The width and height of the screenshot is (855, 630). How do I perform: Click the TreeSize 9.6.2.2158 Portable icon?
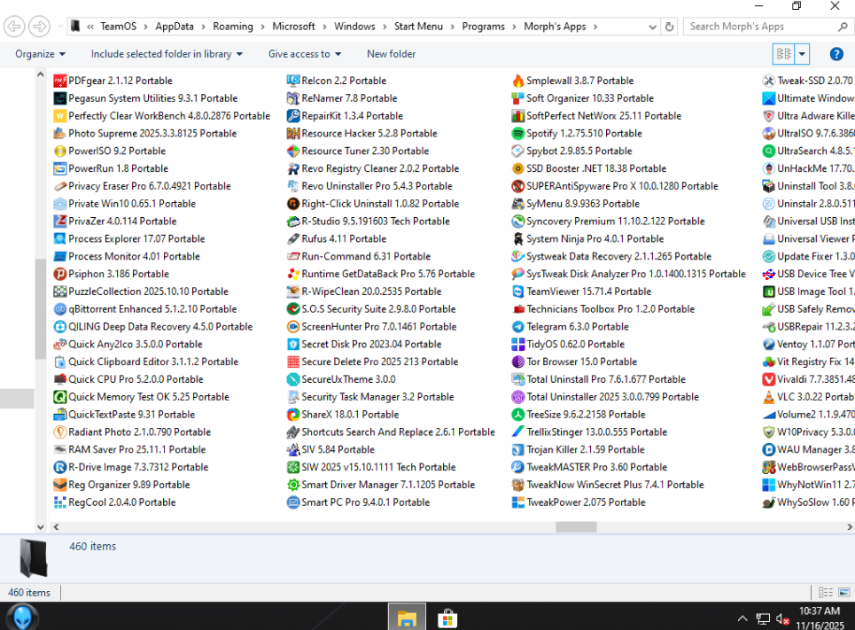tap(518, 415)
